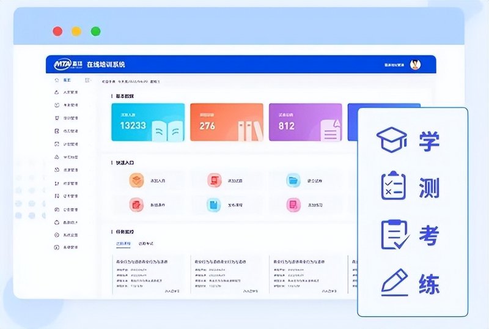Image resolution: width=489 pixels, height=329 pixels.
Task: Click the red monitor quick entry icon
Action: pos(215,180)
